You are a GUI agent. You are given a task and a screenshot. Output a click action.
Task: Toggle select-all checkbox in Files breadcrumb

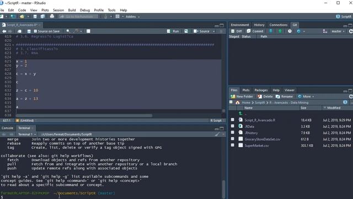tap(231, 102)
